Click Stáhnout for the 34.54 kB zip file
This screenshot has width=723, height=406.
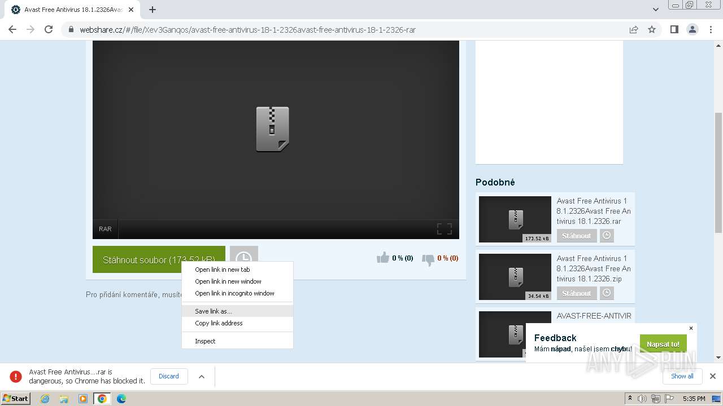pyautogui.click(x=577, y=293)
